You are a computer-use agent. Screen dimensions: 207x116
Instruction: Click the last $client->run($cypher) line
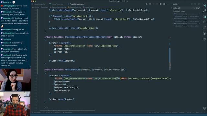[x=62, y=100]
